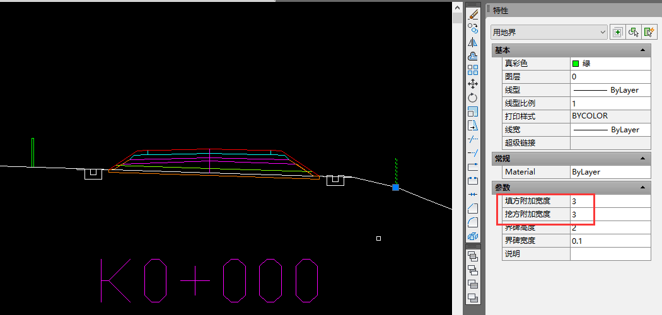Click the green 真彩色 color swatch

[576, 64]
